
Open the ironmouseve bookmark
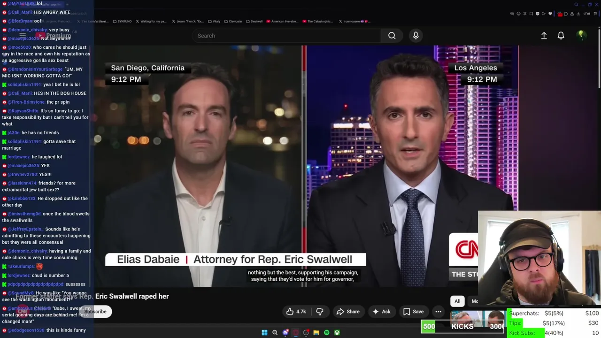coord(354,21)
